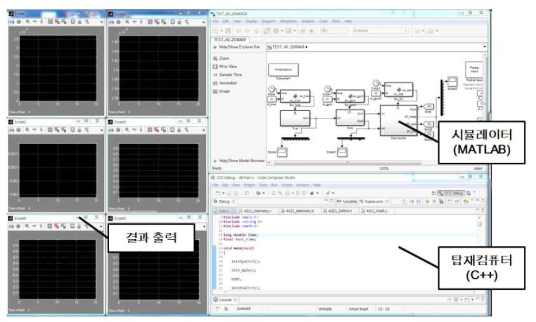The width and height of the screenshot is (536, 322).
Task: Click the build hammer icon in Code Composer toolbar
Action: [280, 193]
